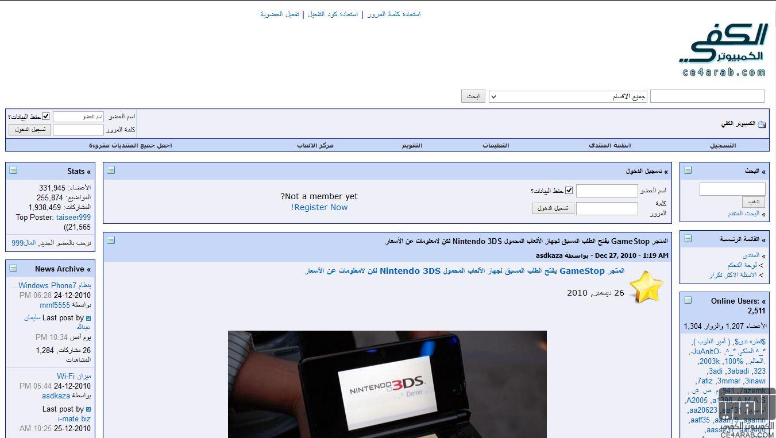
Task: Click اسم العضو field in center login panel
Action: tap(607, 191)
